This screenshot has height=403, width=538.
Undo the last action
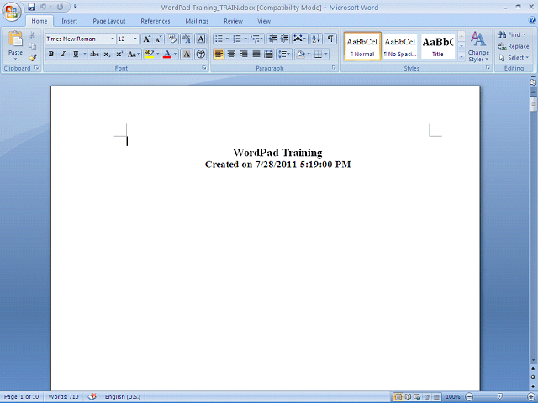pyautogui.click(x=43, y=7)
